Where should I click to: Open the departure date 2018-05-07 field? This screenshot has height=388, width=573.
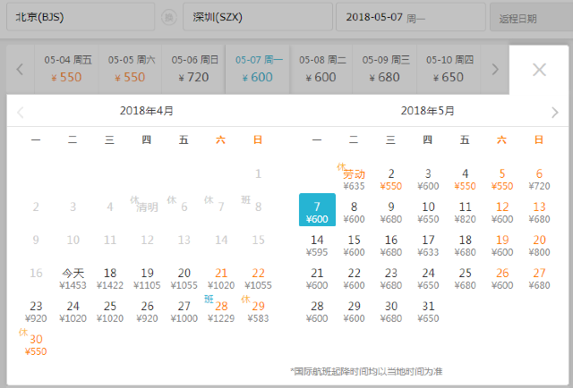click(411, 17)
